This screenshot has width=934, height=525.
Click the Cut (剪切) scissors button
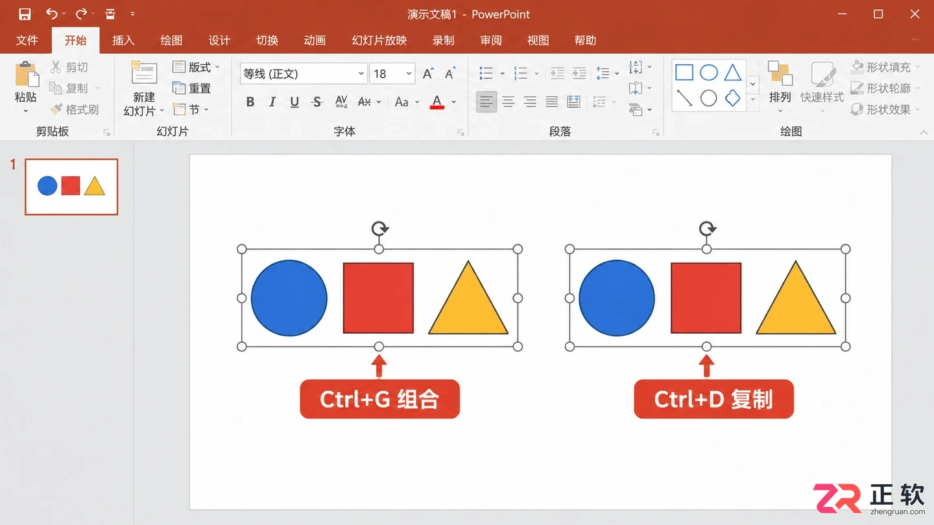click(69, 67)
